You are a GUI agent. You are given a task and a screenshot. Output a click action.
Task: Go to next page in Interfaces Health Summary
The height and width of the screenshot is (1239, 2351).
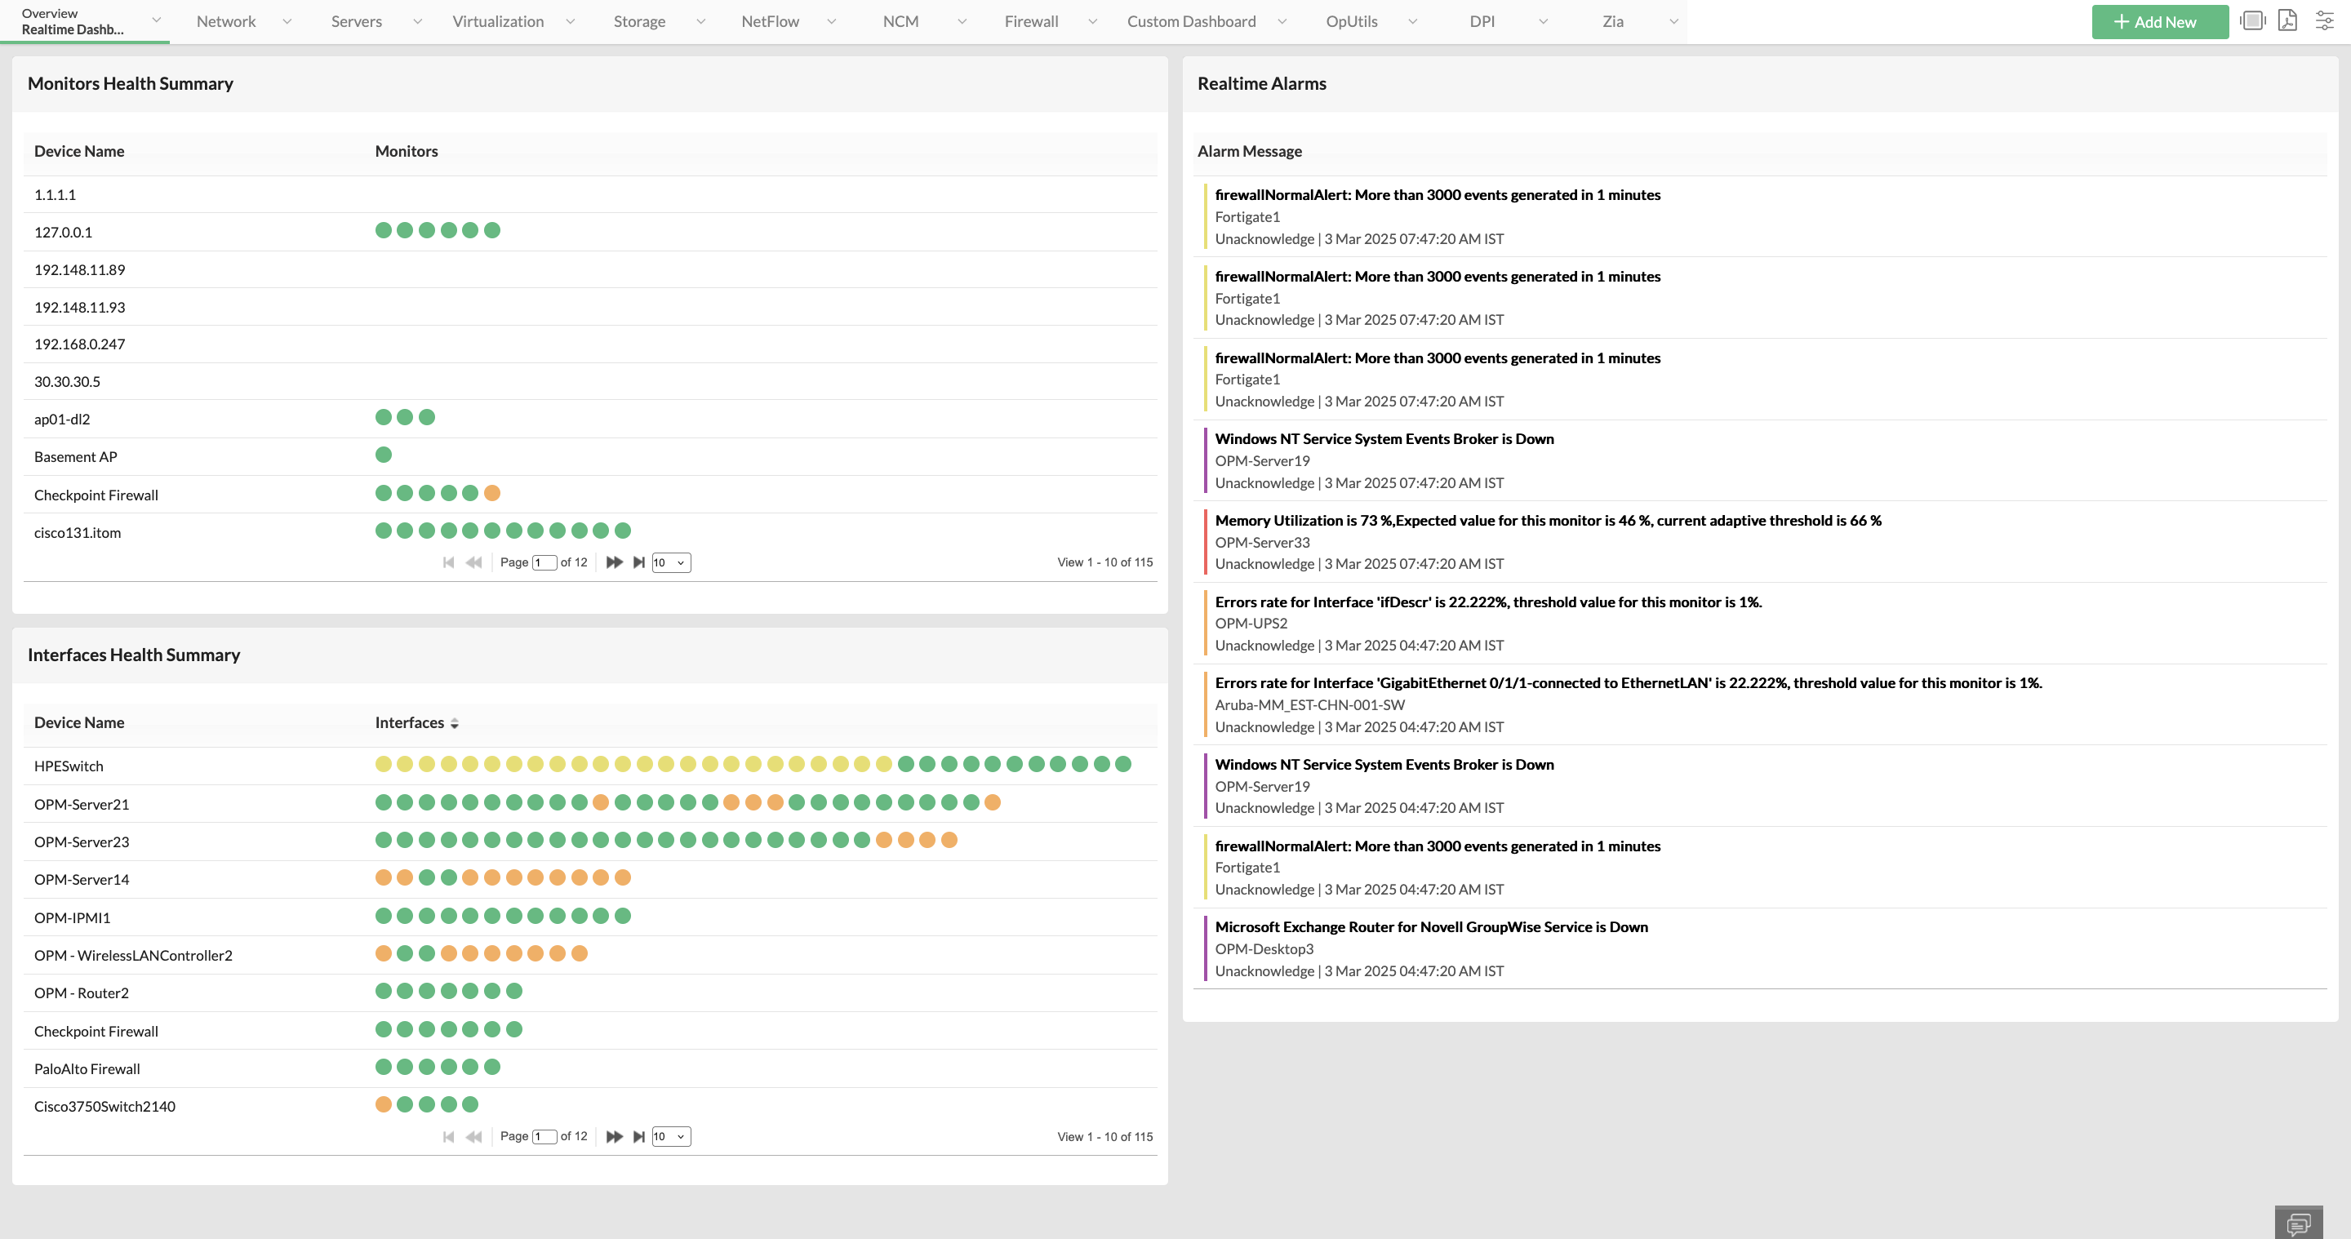tap(614, 1136)
